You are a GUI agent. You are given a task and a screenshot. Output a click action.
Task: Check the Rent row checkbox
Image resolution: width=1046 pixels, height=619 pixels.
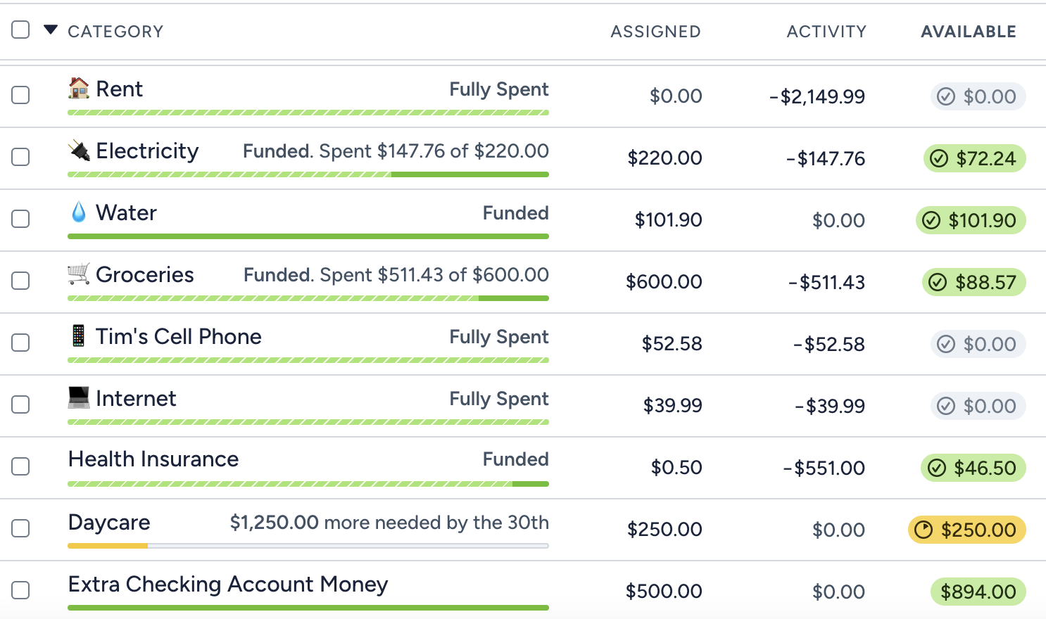click(21, 95)
